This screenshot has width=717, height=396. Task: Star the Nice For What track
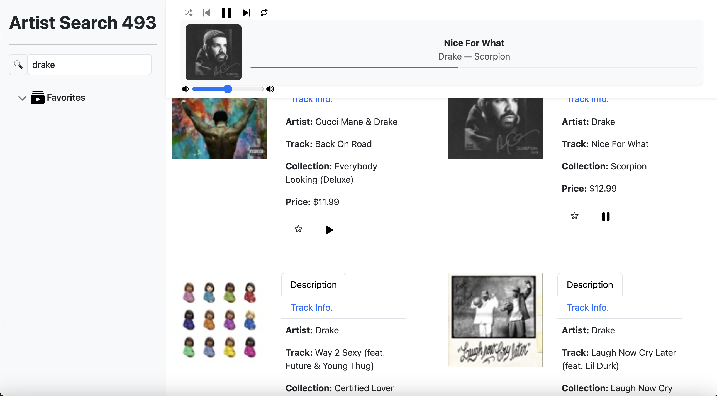[x=574, y=216]
